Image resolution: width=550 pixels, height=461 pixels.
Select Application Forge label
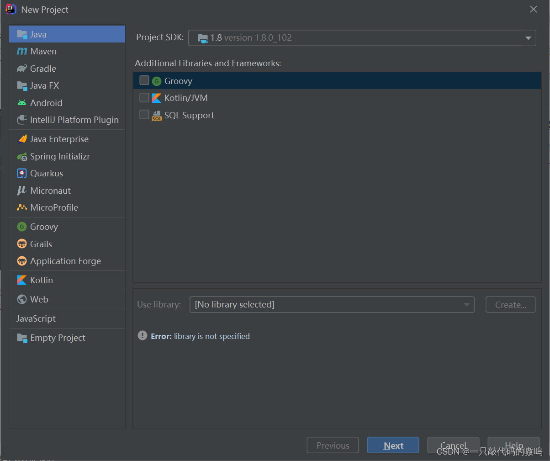(x=65, y=261)
